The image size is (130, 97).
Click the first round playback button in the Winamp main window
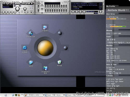pos(3,12)
